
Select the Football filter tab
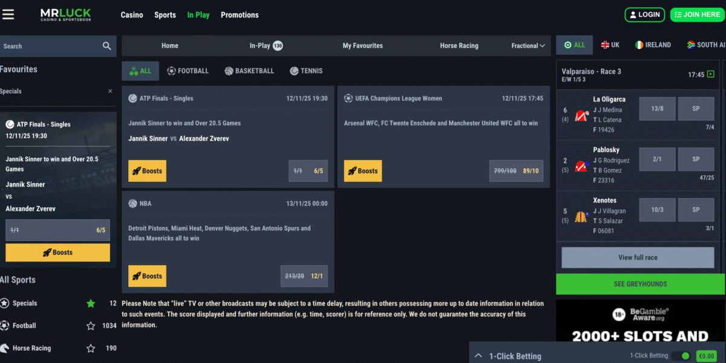coord(188,71)
